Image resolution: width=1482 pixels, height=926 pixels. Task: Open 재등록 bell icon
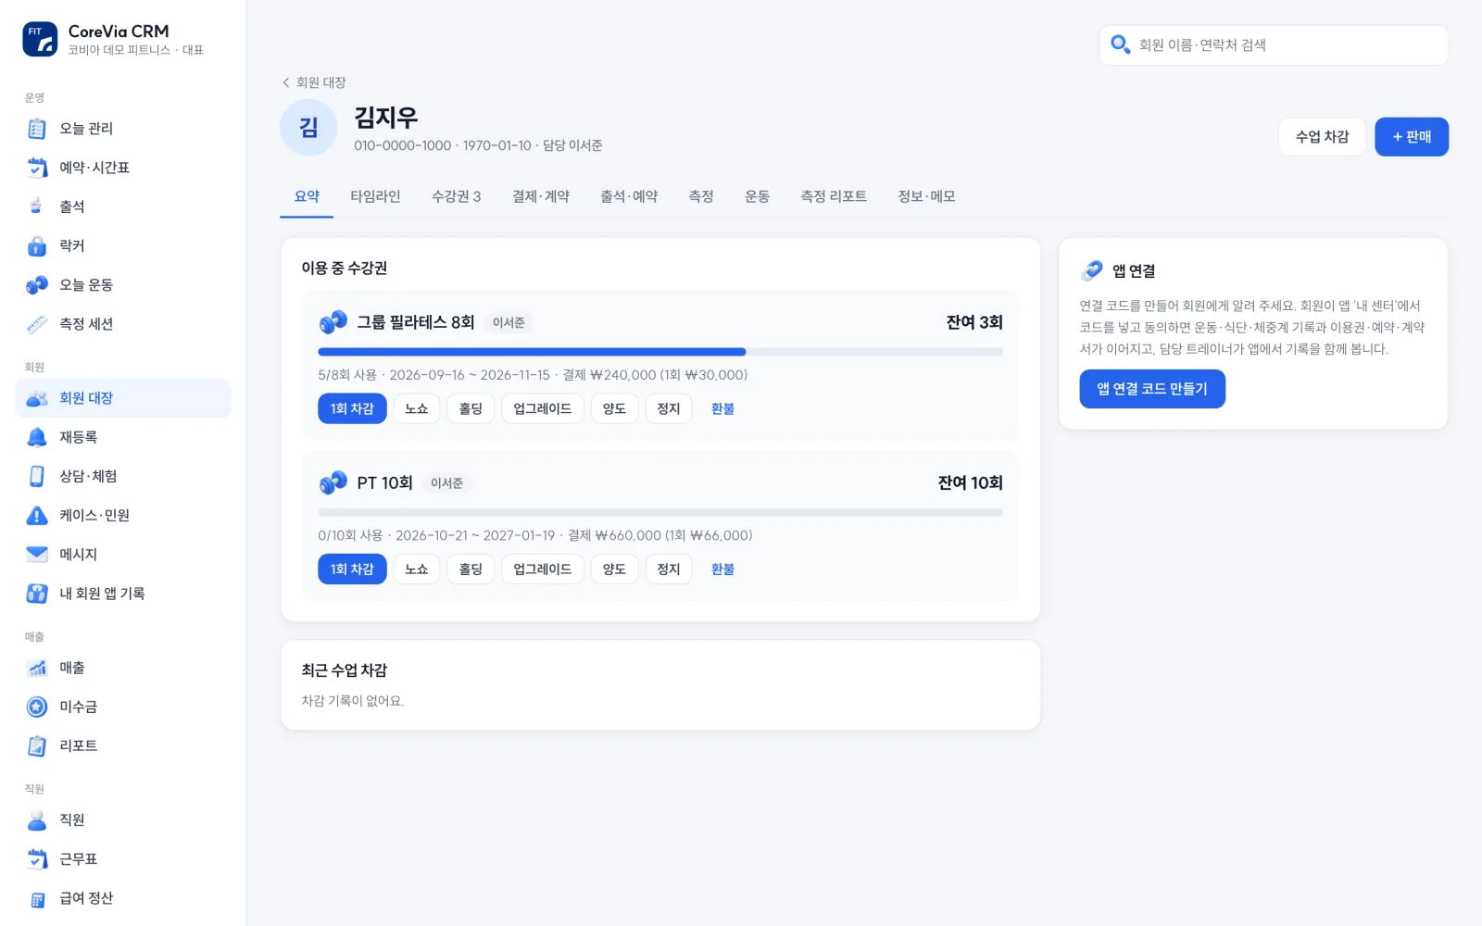37,437
